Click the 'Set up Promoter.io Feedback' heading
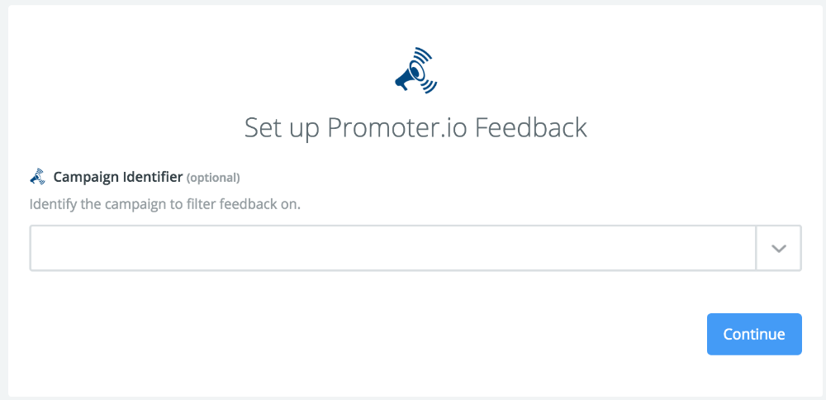826x400 pixels. coord(415,128)
